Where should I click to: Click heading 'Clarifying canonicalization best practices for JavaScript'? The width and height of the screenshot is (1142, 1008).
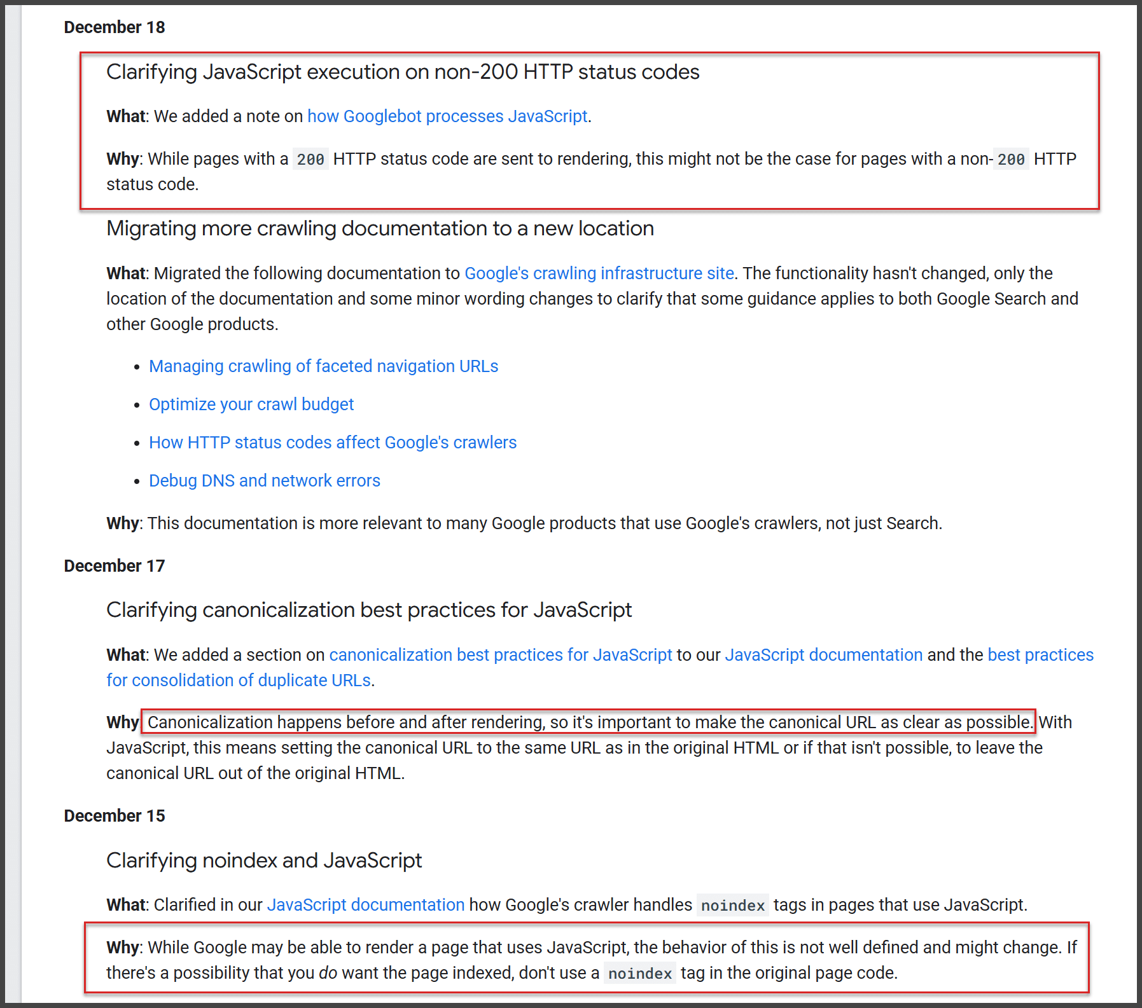click(369, 610)
